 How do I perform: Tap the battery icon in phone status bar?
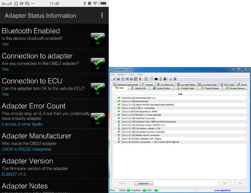103,3
